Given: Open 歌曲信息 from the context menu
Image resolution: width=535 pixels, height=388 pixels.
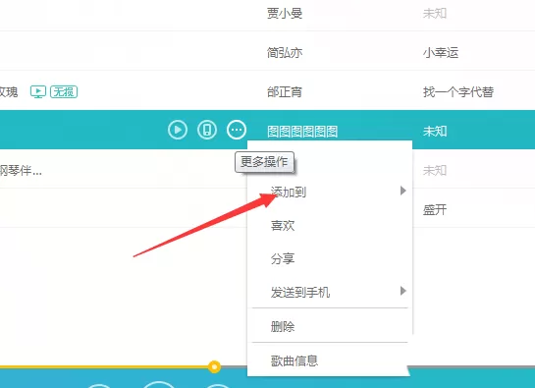Looking at the screenshot, I should [294, 360].
